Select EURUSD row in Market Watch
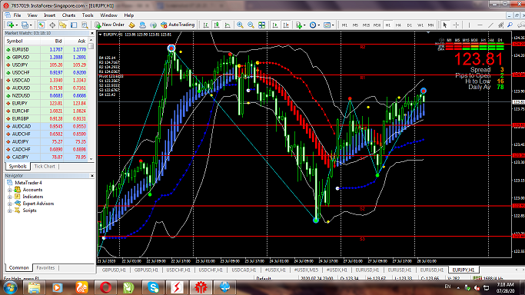 [x=47, y=49]
